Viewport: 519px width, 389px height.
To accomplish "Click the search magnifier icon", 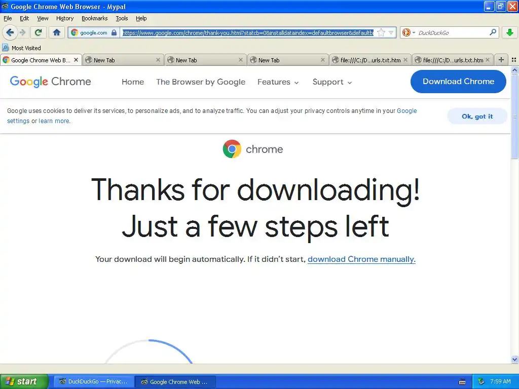I will click(x=493, y=32).
